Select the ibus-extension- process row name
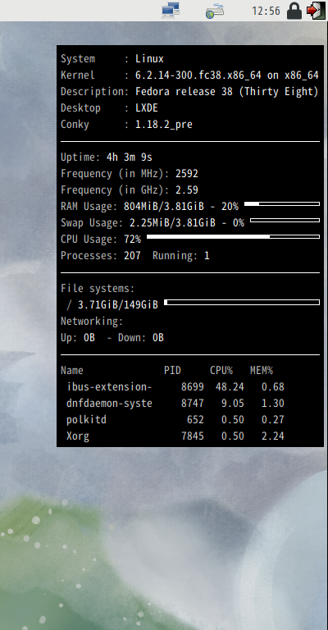Viewport: 328px width, 630px height. tap(109, 387)
